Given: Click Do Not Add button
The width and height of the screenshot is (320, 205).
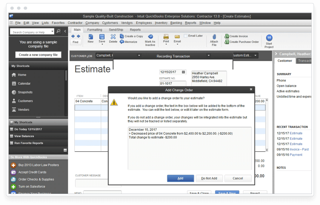Looking at the screenshot, I should (x=209, y=178).
